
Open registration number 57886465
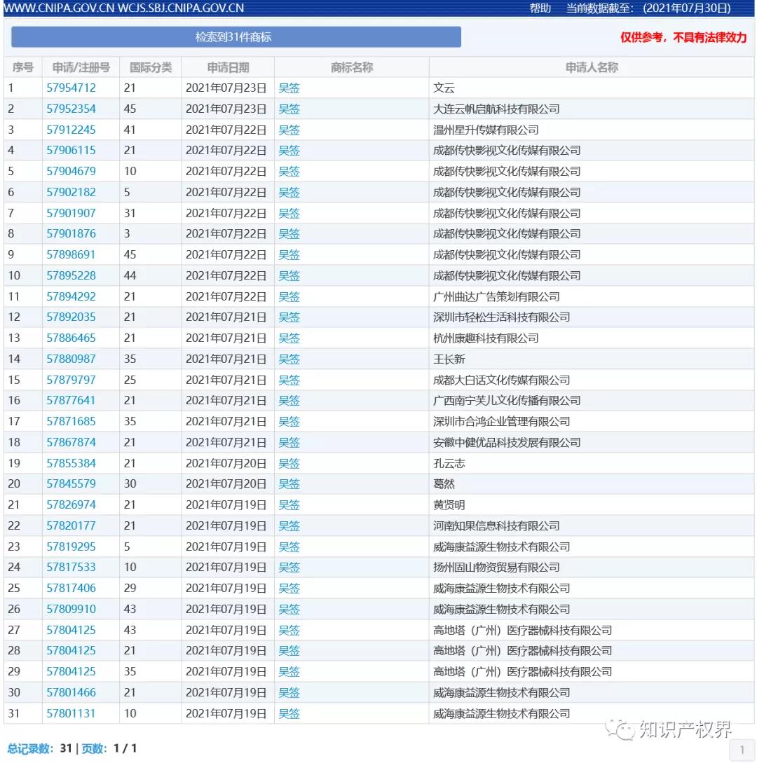coord(71,338)
